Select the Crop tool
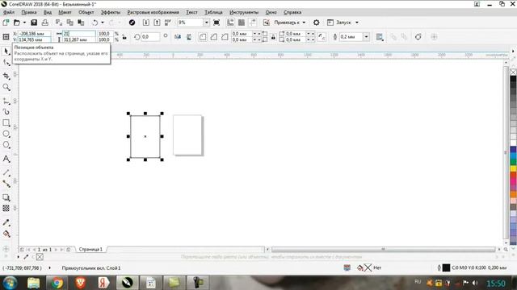This screenshot has height=290, width=517. pos(6,76)
